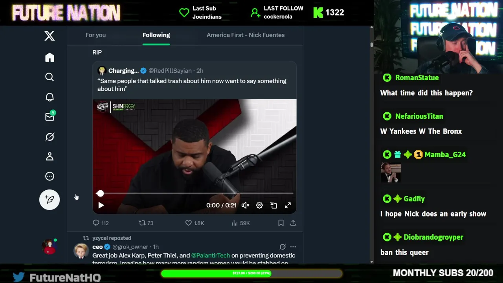Click the video player frame
503x283 pixels.
pyautogui.click(x=195, y=156)
